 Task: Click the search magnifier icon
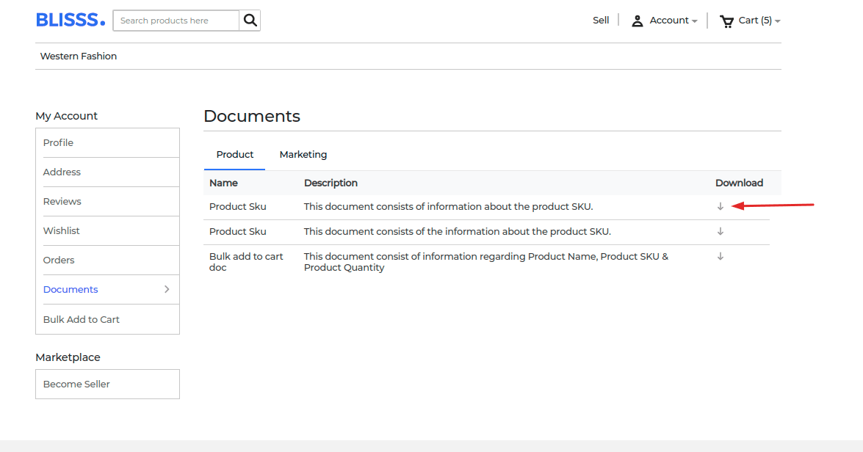pyautogui.click(x=250, y=21)
